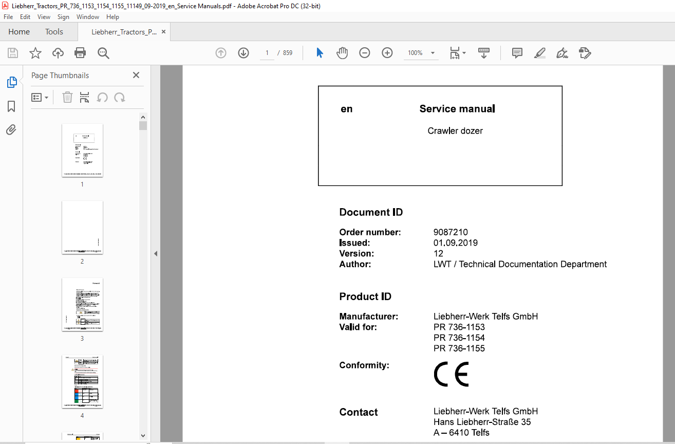
Task: Activate the Hand pan tool
Action: click(342, 53)
